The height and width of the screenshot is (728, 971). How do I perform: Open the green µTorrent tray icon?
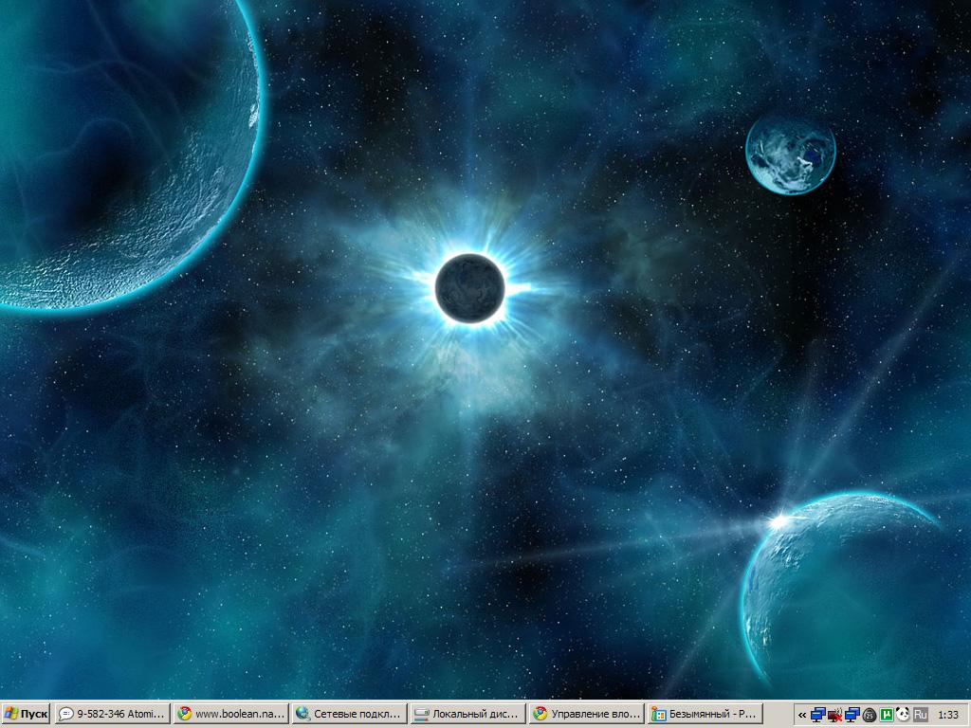(887, 715)
